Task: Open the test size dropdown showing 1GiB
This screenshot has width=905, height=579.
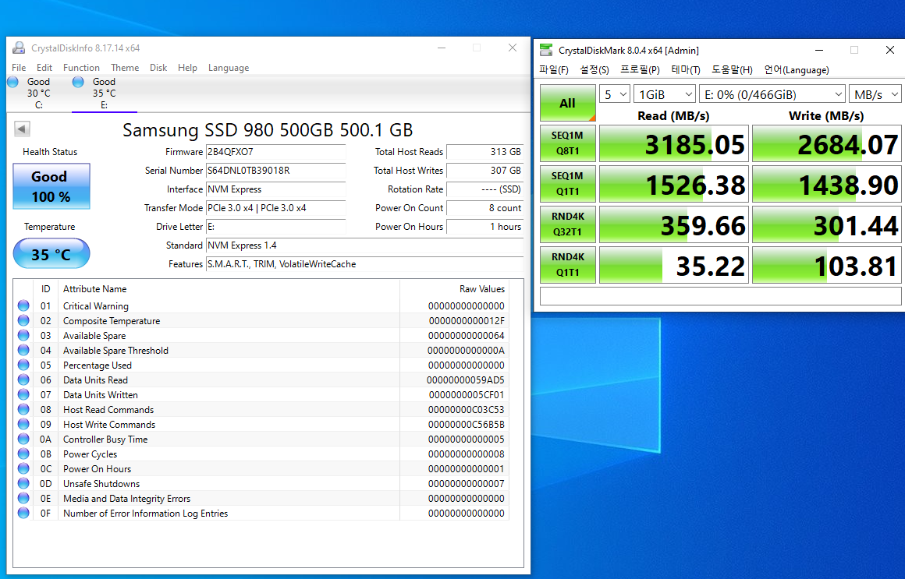Action: [665, 94]
